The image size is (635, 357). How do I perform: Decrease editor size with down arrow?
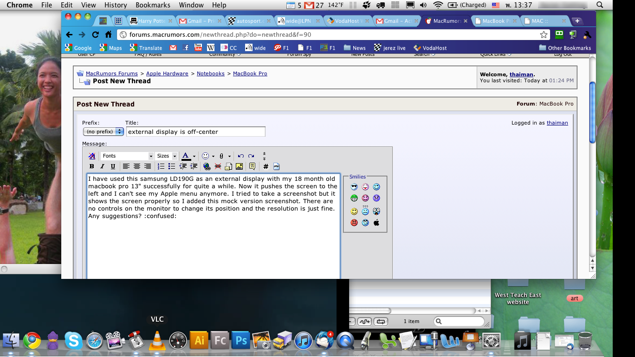(x=264, y=159)
